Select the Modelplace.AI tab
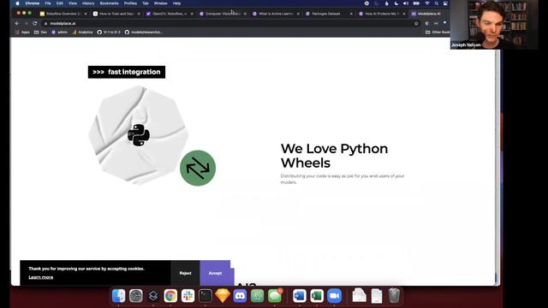This screenshot has width=548, height=308. click(428, 14)
